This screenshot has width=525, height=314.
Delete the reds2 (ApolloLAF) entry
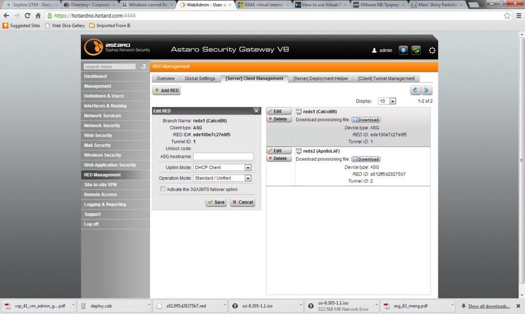[x=279, y=159]
